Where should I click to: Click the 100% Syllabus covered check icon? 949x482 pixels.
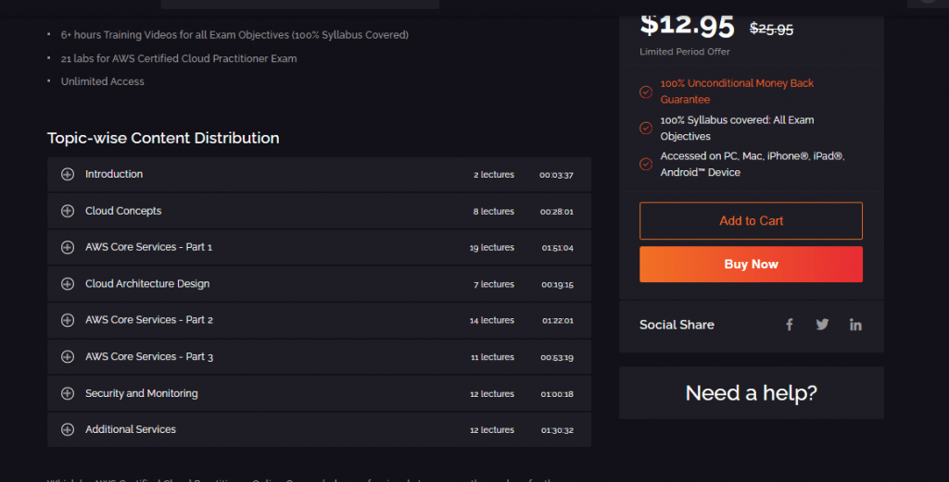pyautogui.click(x=646, y=128)
